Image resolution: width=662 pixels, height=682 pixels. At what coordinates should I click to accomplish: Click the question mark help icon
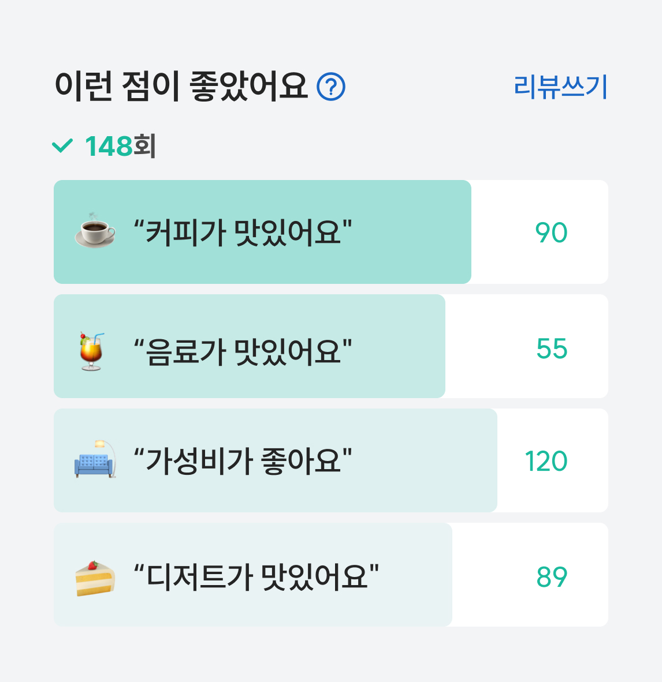click(x=331, y=87)
